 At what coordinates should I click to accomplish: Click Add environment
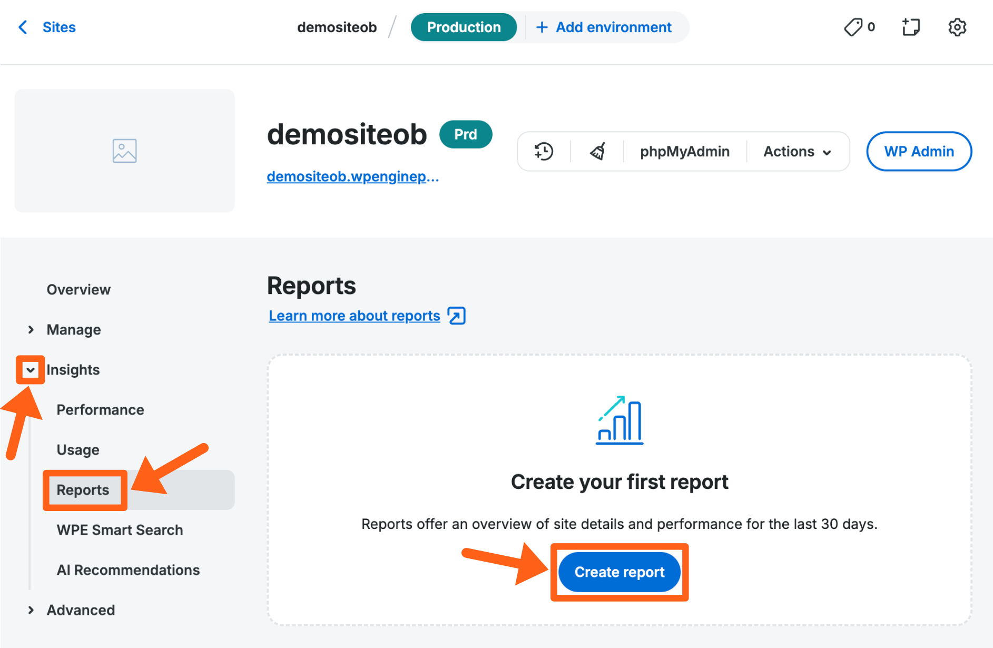point(604,27)
